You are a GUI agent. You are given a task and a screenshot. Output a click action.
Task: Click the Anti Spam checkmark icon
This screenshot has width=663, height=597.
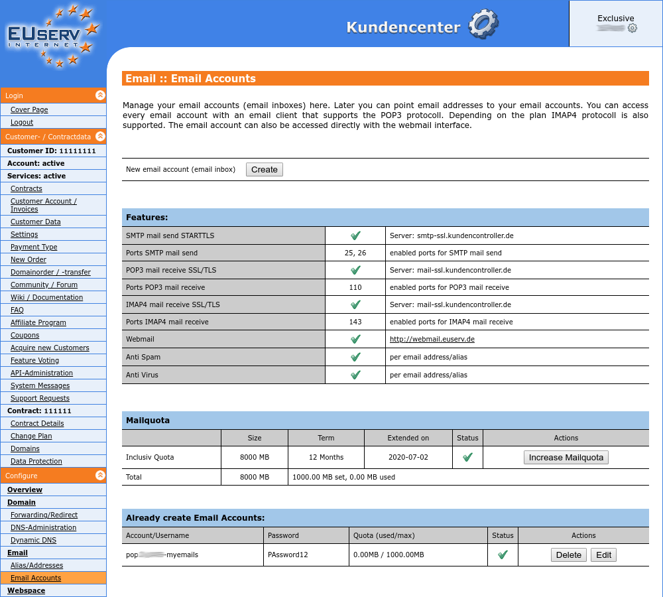coord(355,357)
